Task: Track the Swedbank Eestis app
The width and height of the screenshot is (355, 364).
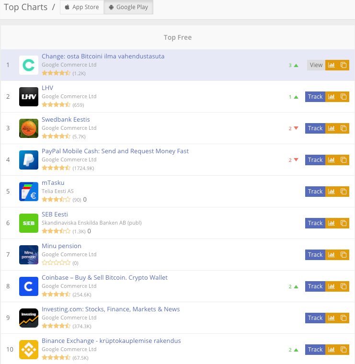Action: (315, 128)
